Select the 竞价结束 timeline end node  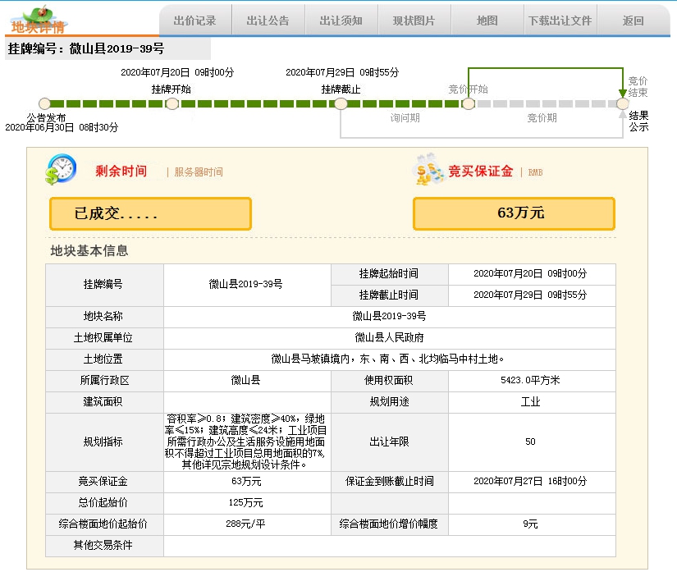pyautogui.click(x=622, y=103)
